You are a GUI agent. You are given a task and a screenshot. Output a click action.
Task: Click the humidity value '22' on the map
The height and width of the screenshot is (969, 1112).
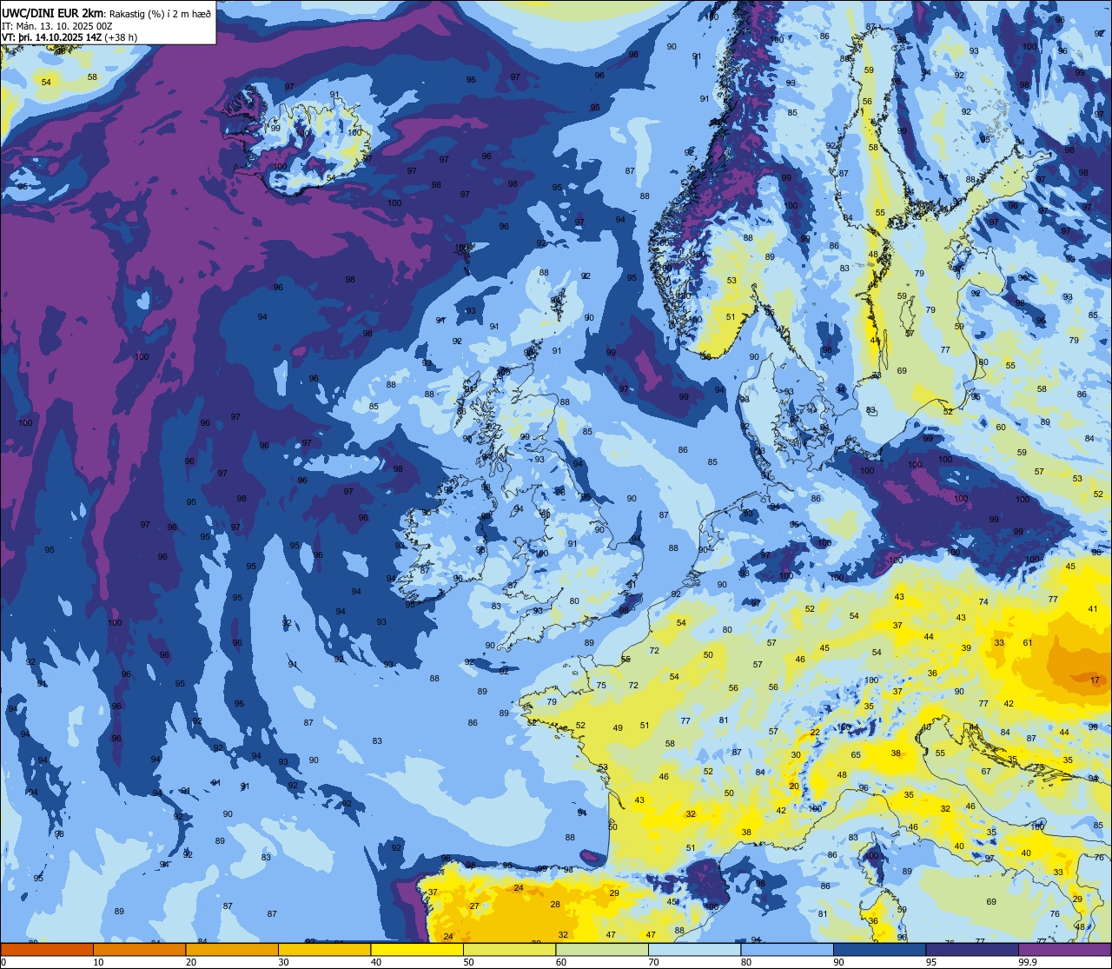(815, 733)
